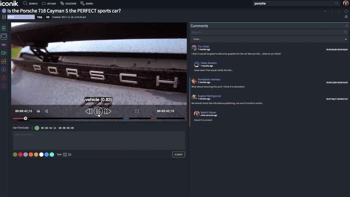This screenshot has height=197, width=350.
Task: Open the iconik home logo
Action: coord(9,3)
